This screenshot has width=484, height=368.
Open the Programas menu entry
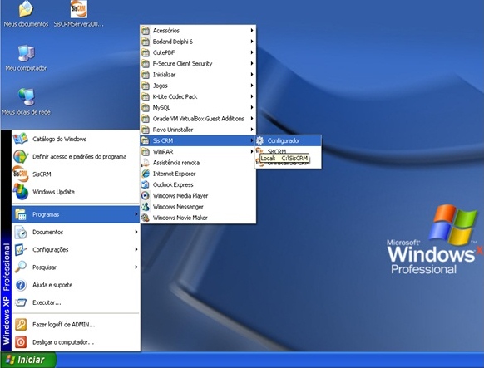tap(76, 214)
